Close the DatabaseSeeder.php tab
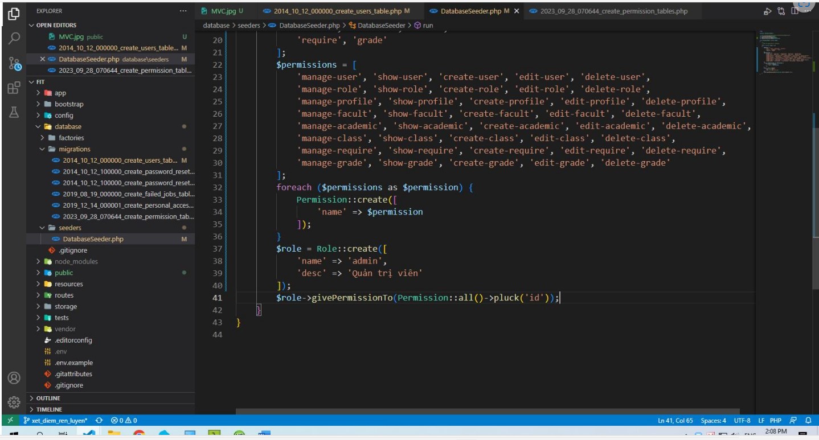 517,11
